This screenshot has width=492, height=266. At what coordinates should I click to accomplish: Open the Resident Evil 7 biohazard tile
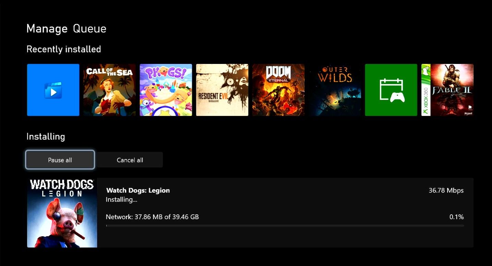(x=222, y=90)
